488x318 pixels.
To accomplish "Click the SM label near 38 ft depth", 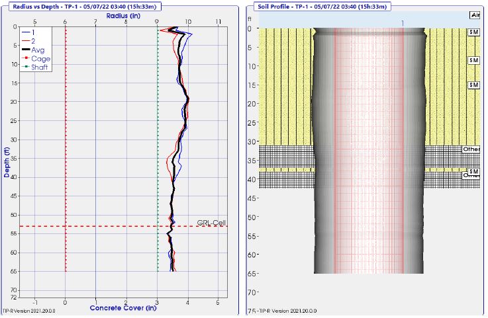I will coord(473,171).
